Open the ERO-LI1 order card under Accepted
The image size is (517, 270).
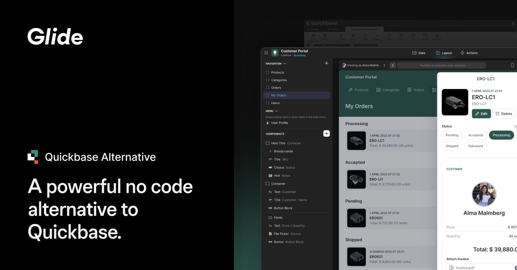(x=391, y=179)
